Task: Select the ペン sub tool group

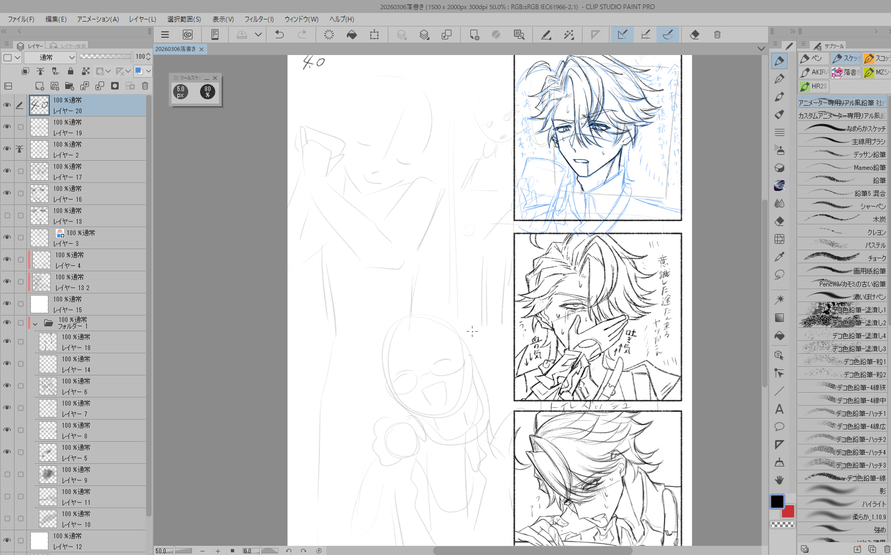Action: (x=813, y=58)
